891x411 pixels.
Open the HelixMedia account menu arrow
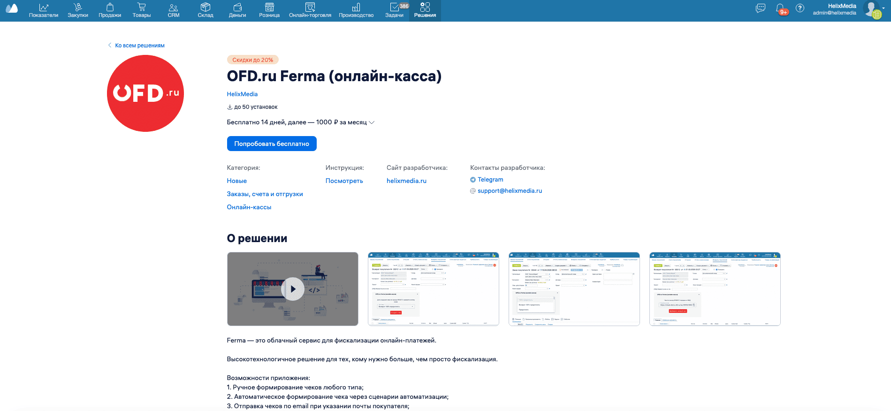(884, 8)
